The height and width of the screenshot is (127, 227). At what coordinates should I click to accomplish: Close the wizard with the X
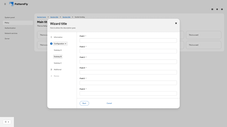pos(176,23)
